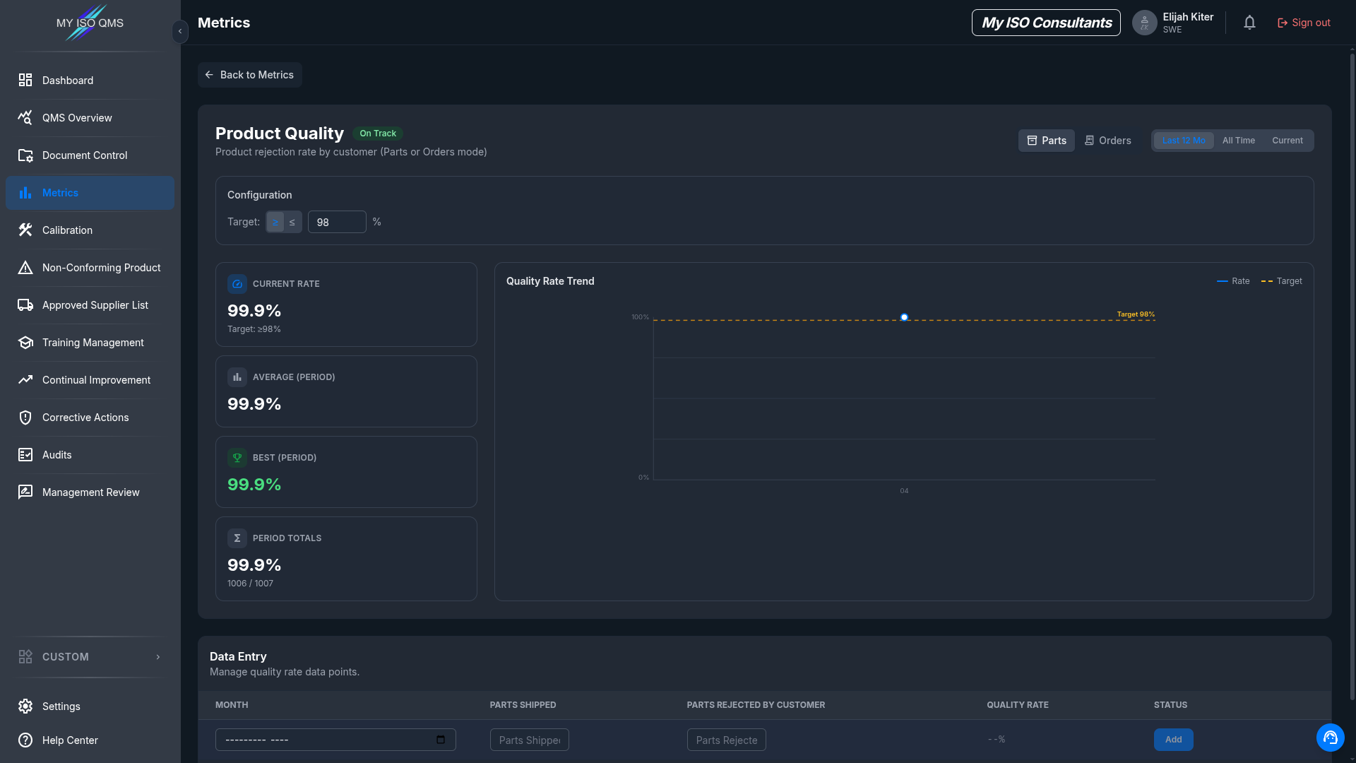Open Non-Conforming Product from the sidebar
The height and width of the screenshot is (763, 1356).
90,268
